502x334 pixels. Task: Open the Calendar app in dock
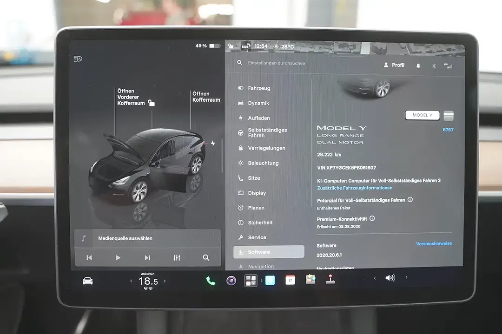tap(290, 280)
